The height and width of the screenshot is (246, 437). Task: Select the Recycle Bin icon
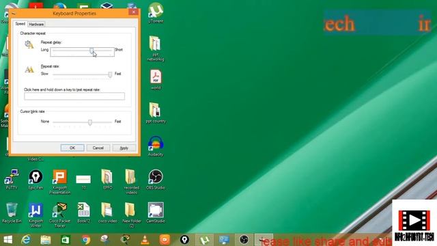[x=12, y=213]
